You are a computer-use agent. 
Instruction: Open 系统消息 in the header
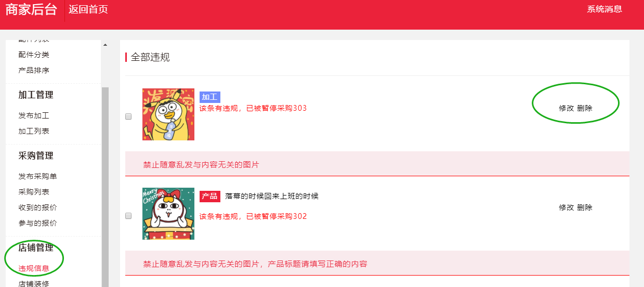604,9
